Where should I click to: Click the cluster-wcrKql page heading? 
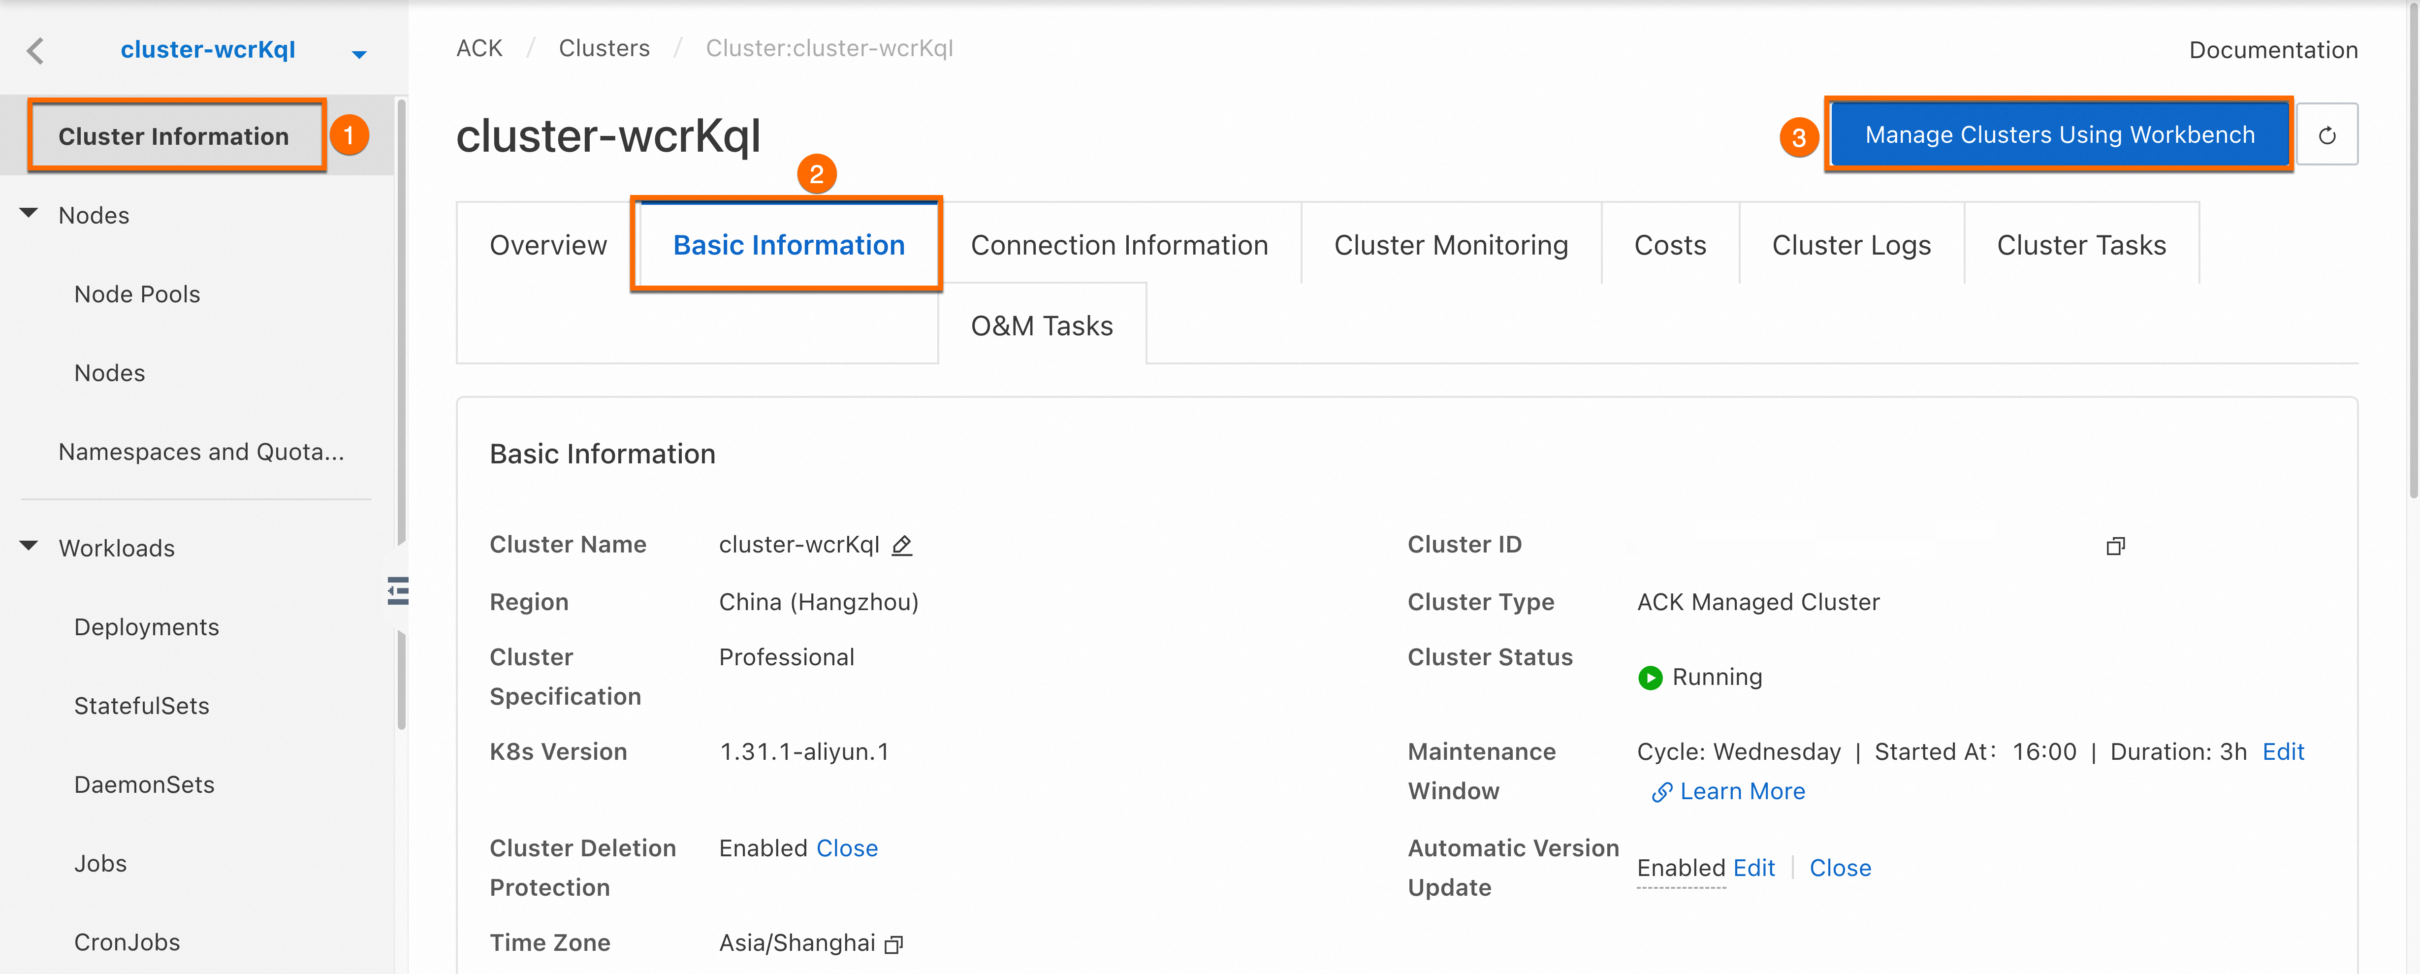point(608,136)
